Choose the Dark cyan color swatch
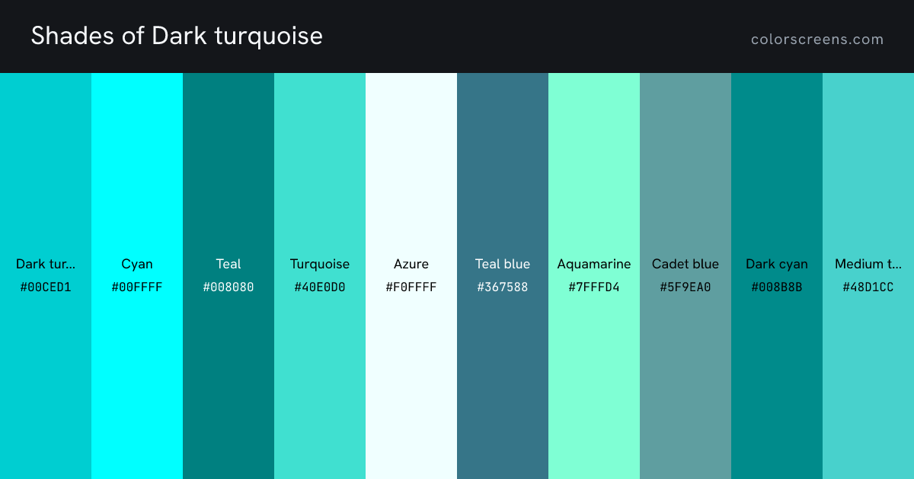Screen dimensions: 914x479 777,276
